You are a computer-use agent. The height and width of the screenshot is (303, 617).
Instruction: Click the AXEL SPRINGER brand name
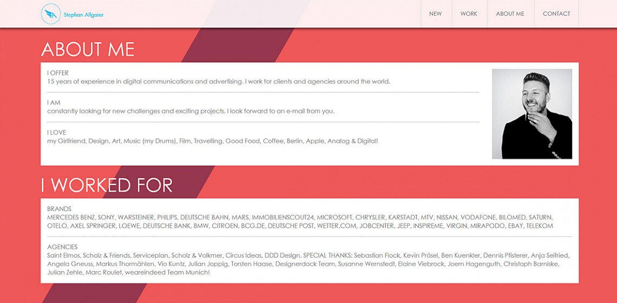[x=93, y=226]
